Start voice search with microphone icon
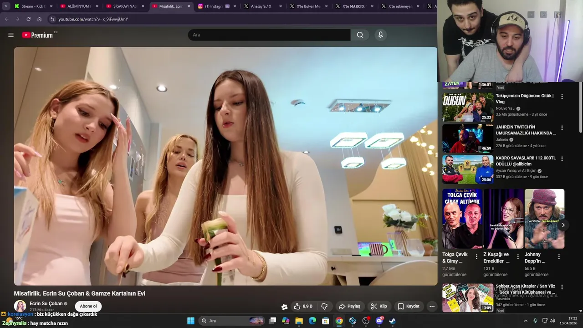Viewport: 583px width, 328px height. tap(381, 35)
